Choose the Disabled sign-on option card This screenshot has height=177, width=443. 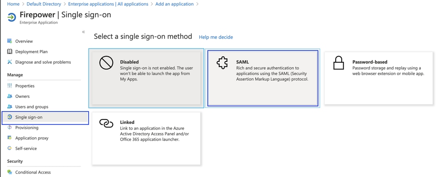[146, 78]
